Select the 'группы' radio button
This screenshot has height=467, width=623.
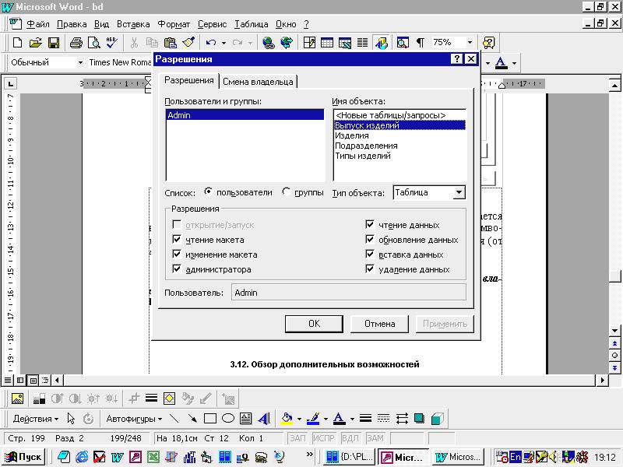tap(286, 191)
